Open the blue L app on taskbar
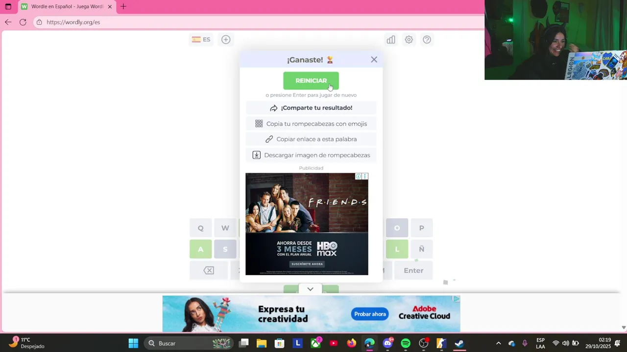Image resolution: width=627 pixels, height=352 pixels. [x=297, y=343]
